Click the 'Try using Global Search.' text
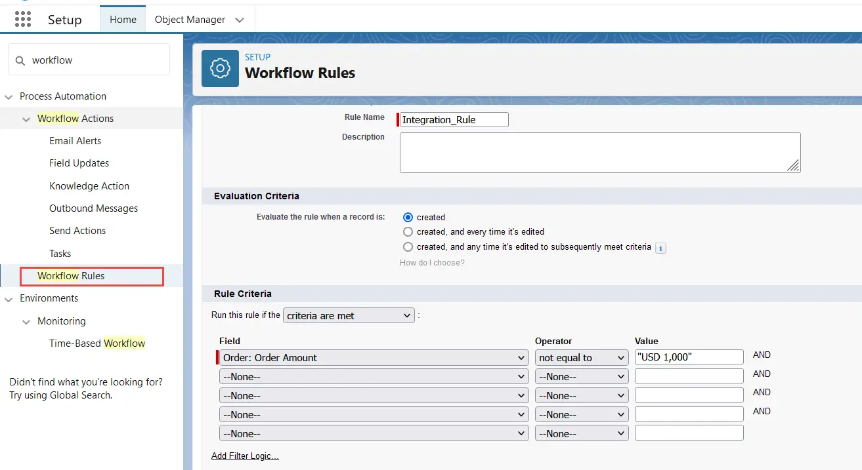The height and width of the screenshot is (470, 862). (x=61, y=395)
